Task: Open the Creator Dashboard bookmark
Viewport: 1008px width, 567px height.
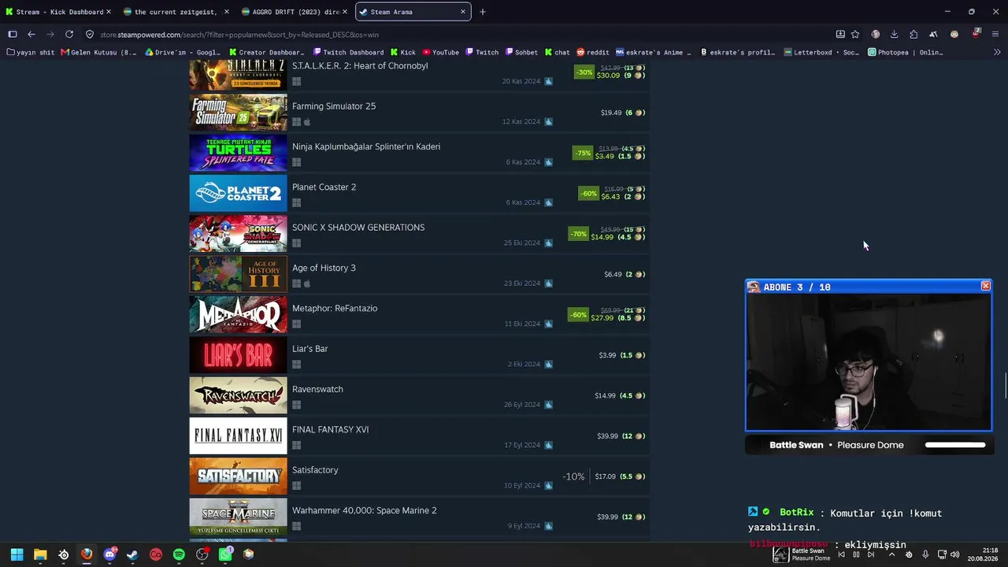Action: (x=267, y=53)
